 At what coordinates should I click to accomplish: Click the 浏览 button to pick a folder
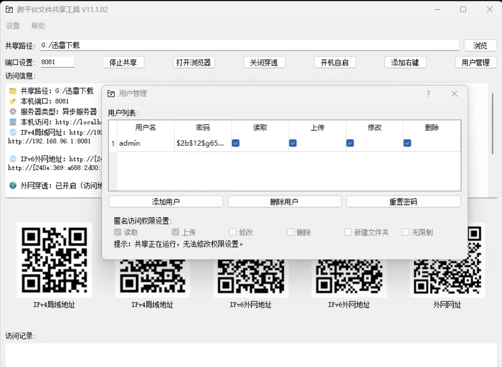480,45
